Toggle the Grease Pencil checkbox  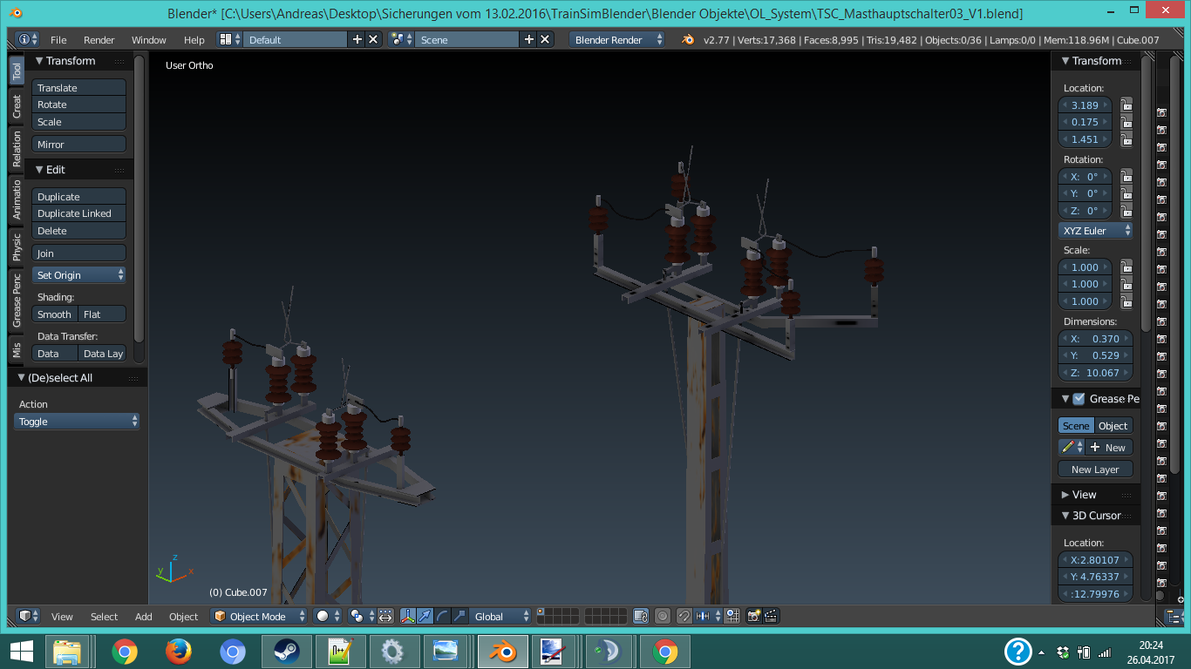[x=1079, y=399]
